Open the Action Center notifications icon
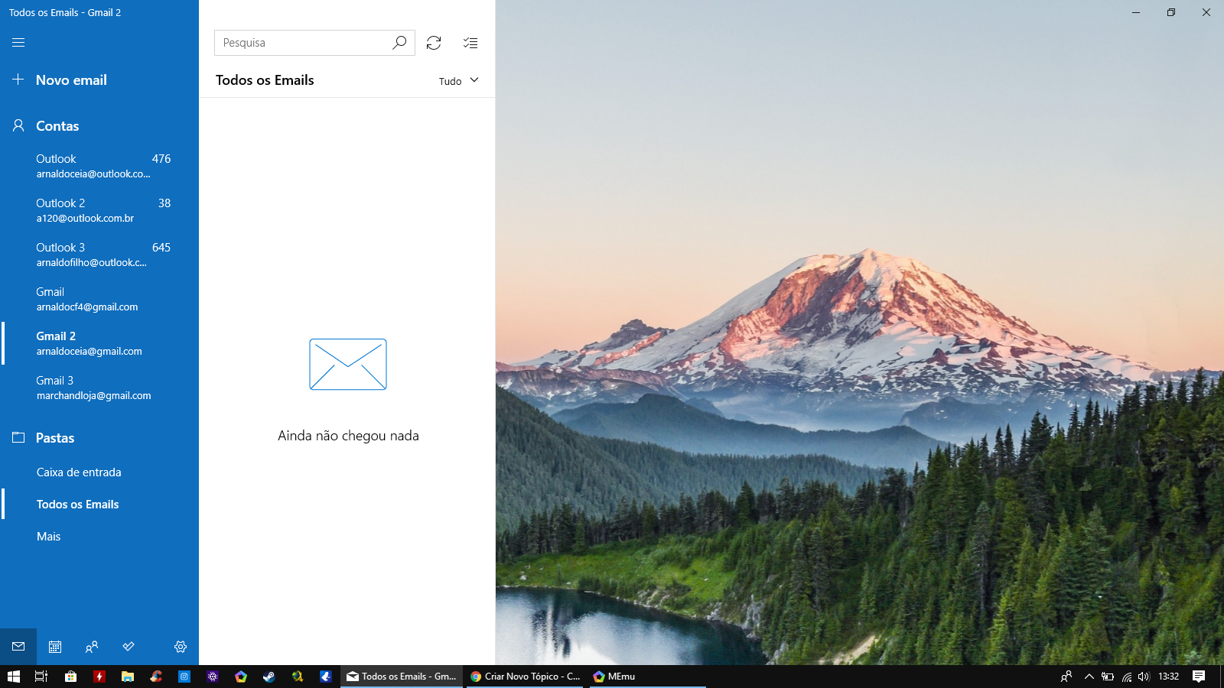This screenshot has height=688, width=1224. [1199, 677]
